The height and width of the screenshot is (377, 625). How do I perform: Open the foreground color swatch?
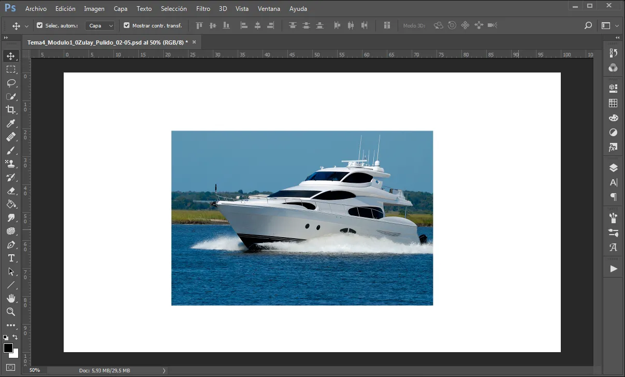click(8, 347)
